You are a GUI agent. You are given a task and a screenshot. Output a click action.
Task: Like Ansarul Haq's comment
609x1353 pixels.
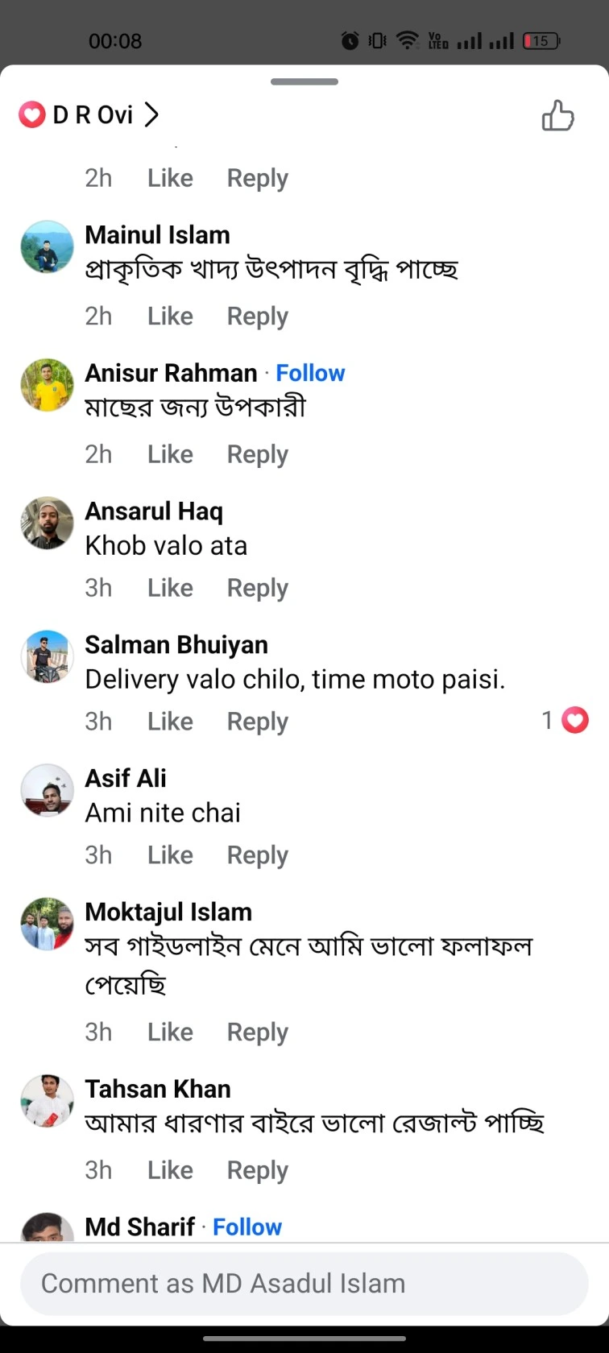[169, 587]
